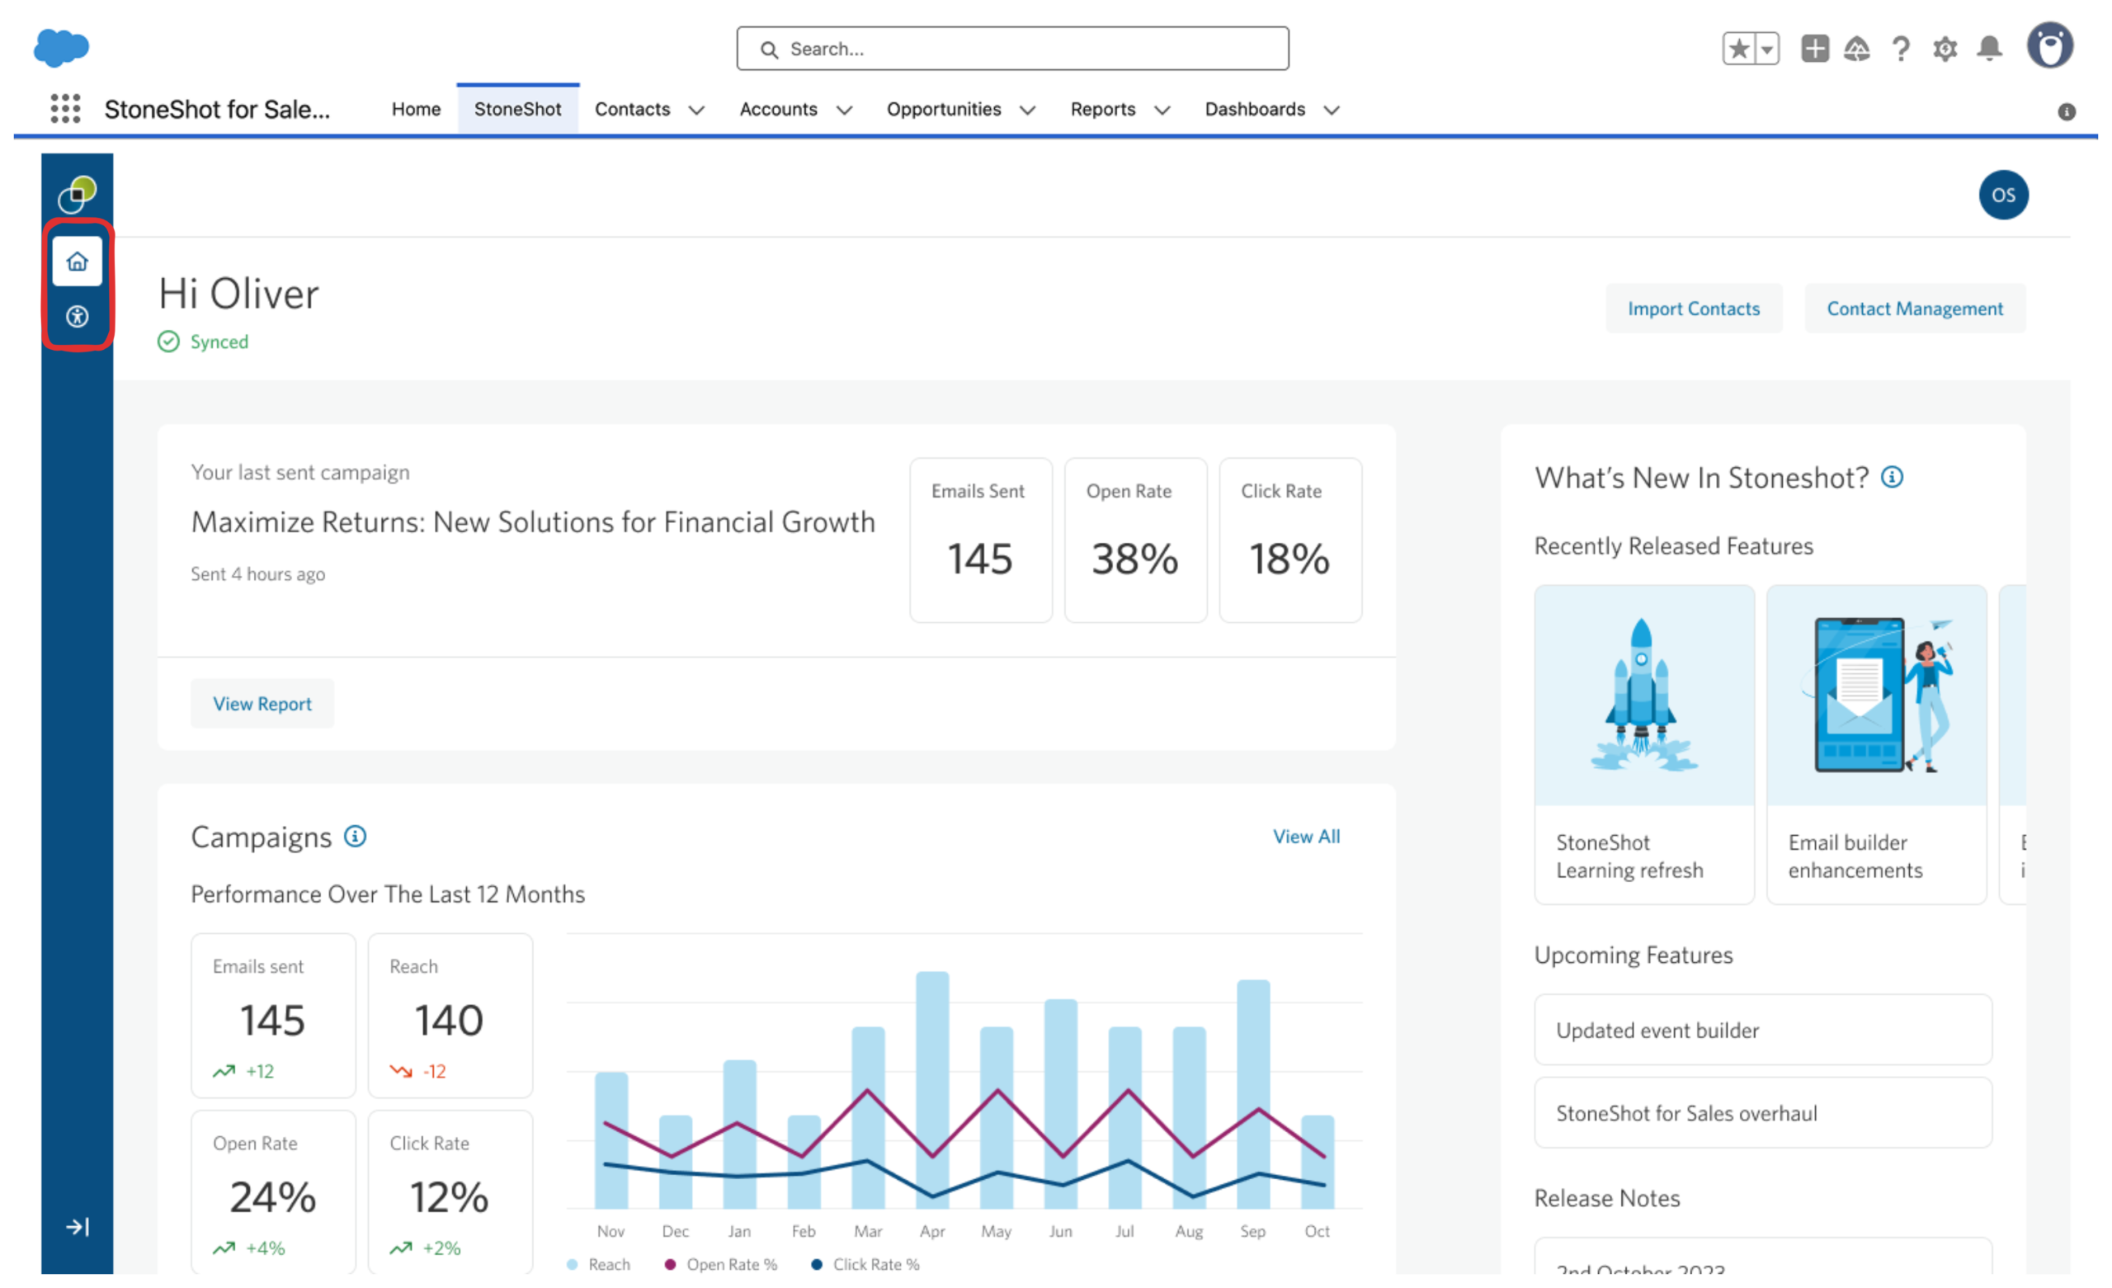2112x1288 pixels.
Task: Expand the Reports tab chevron
Action: (1162, 111)
